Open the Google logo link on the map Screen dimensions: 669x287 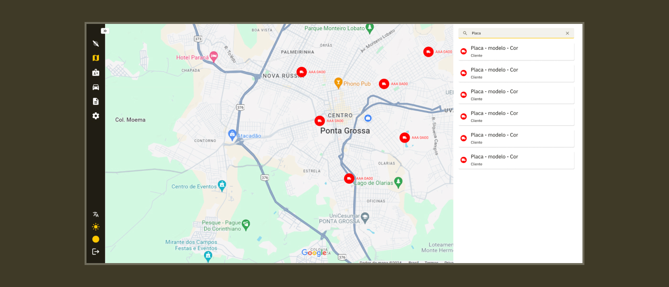[x=314, y=253]
